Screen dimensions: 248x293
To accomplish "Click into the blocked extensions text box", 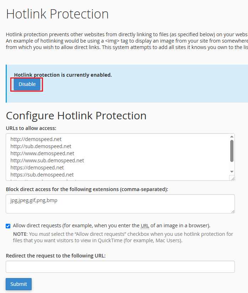I will coord(120,204).
